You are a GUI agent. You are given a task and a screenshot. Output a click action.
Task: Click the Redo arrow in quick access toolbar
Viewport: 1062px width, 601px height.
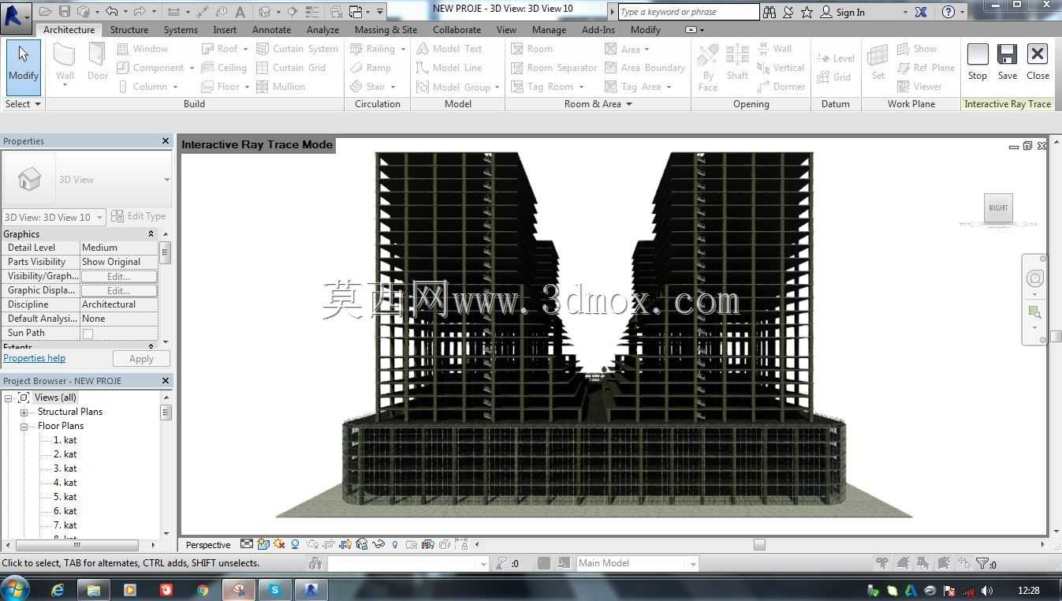click(139, 12)
